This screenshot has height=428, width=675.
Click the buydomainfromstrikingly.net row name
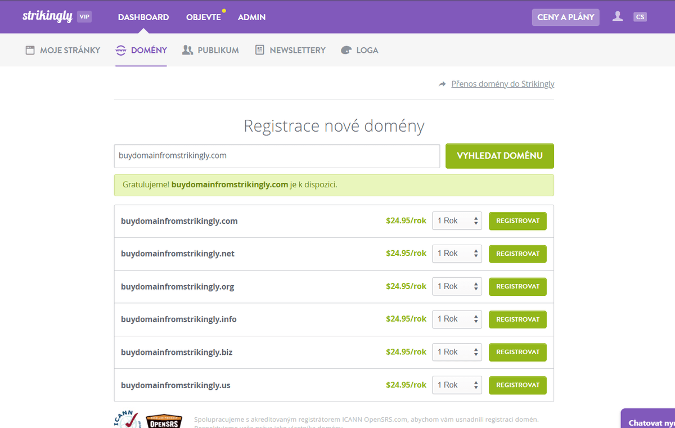click(x=178, y=254)
